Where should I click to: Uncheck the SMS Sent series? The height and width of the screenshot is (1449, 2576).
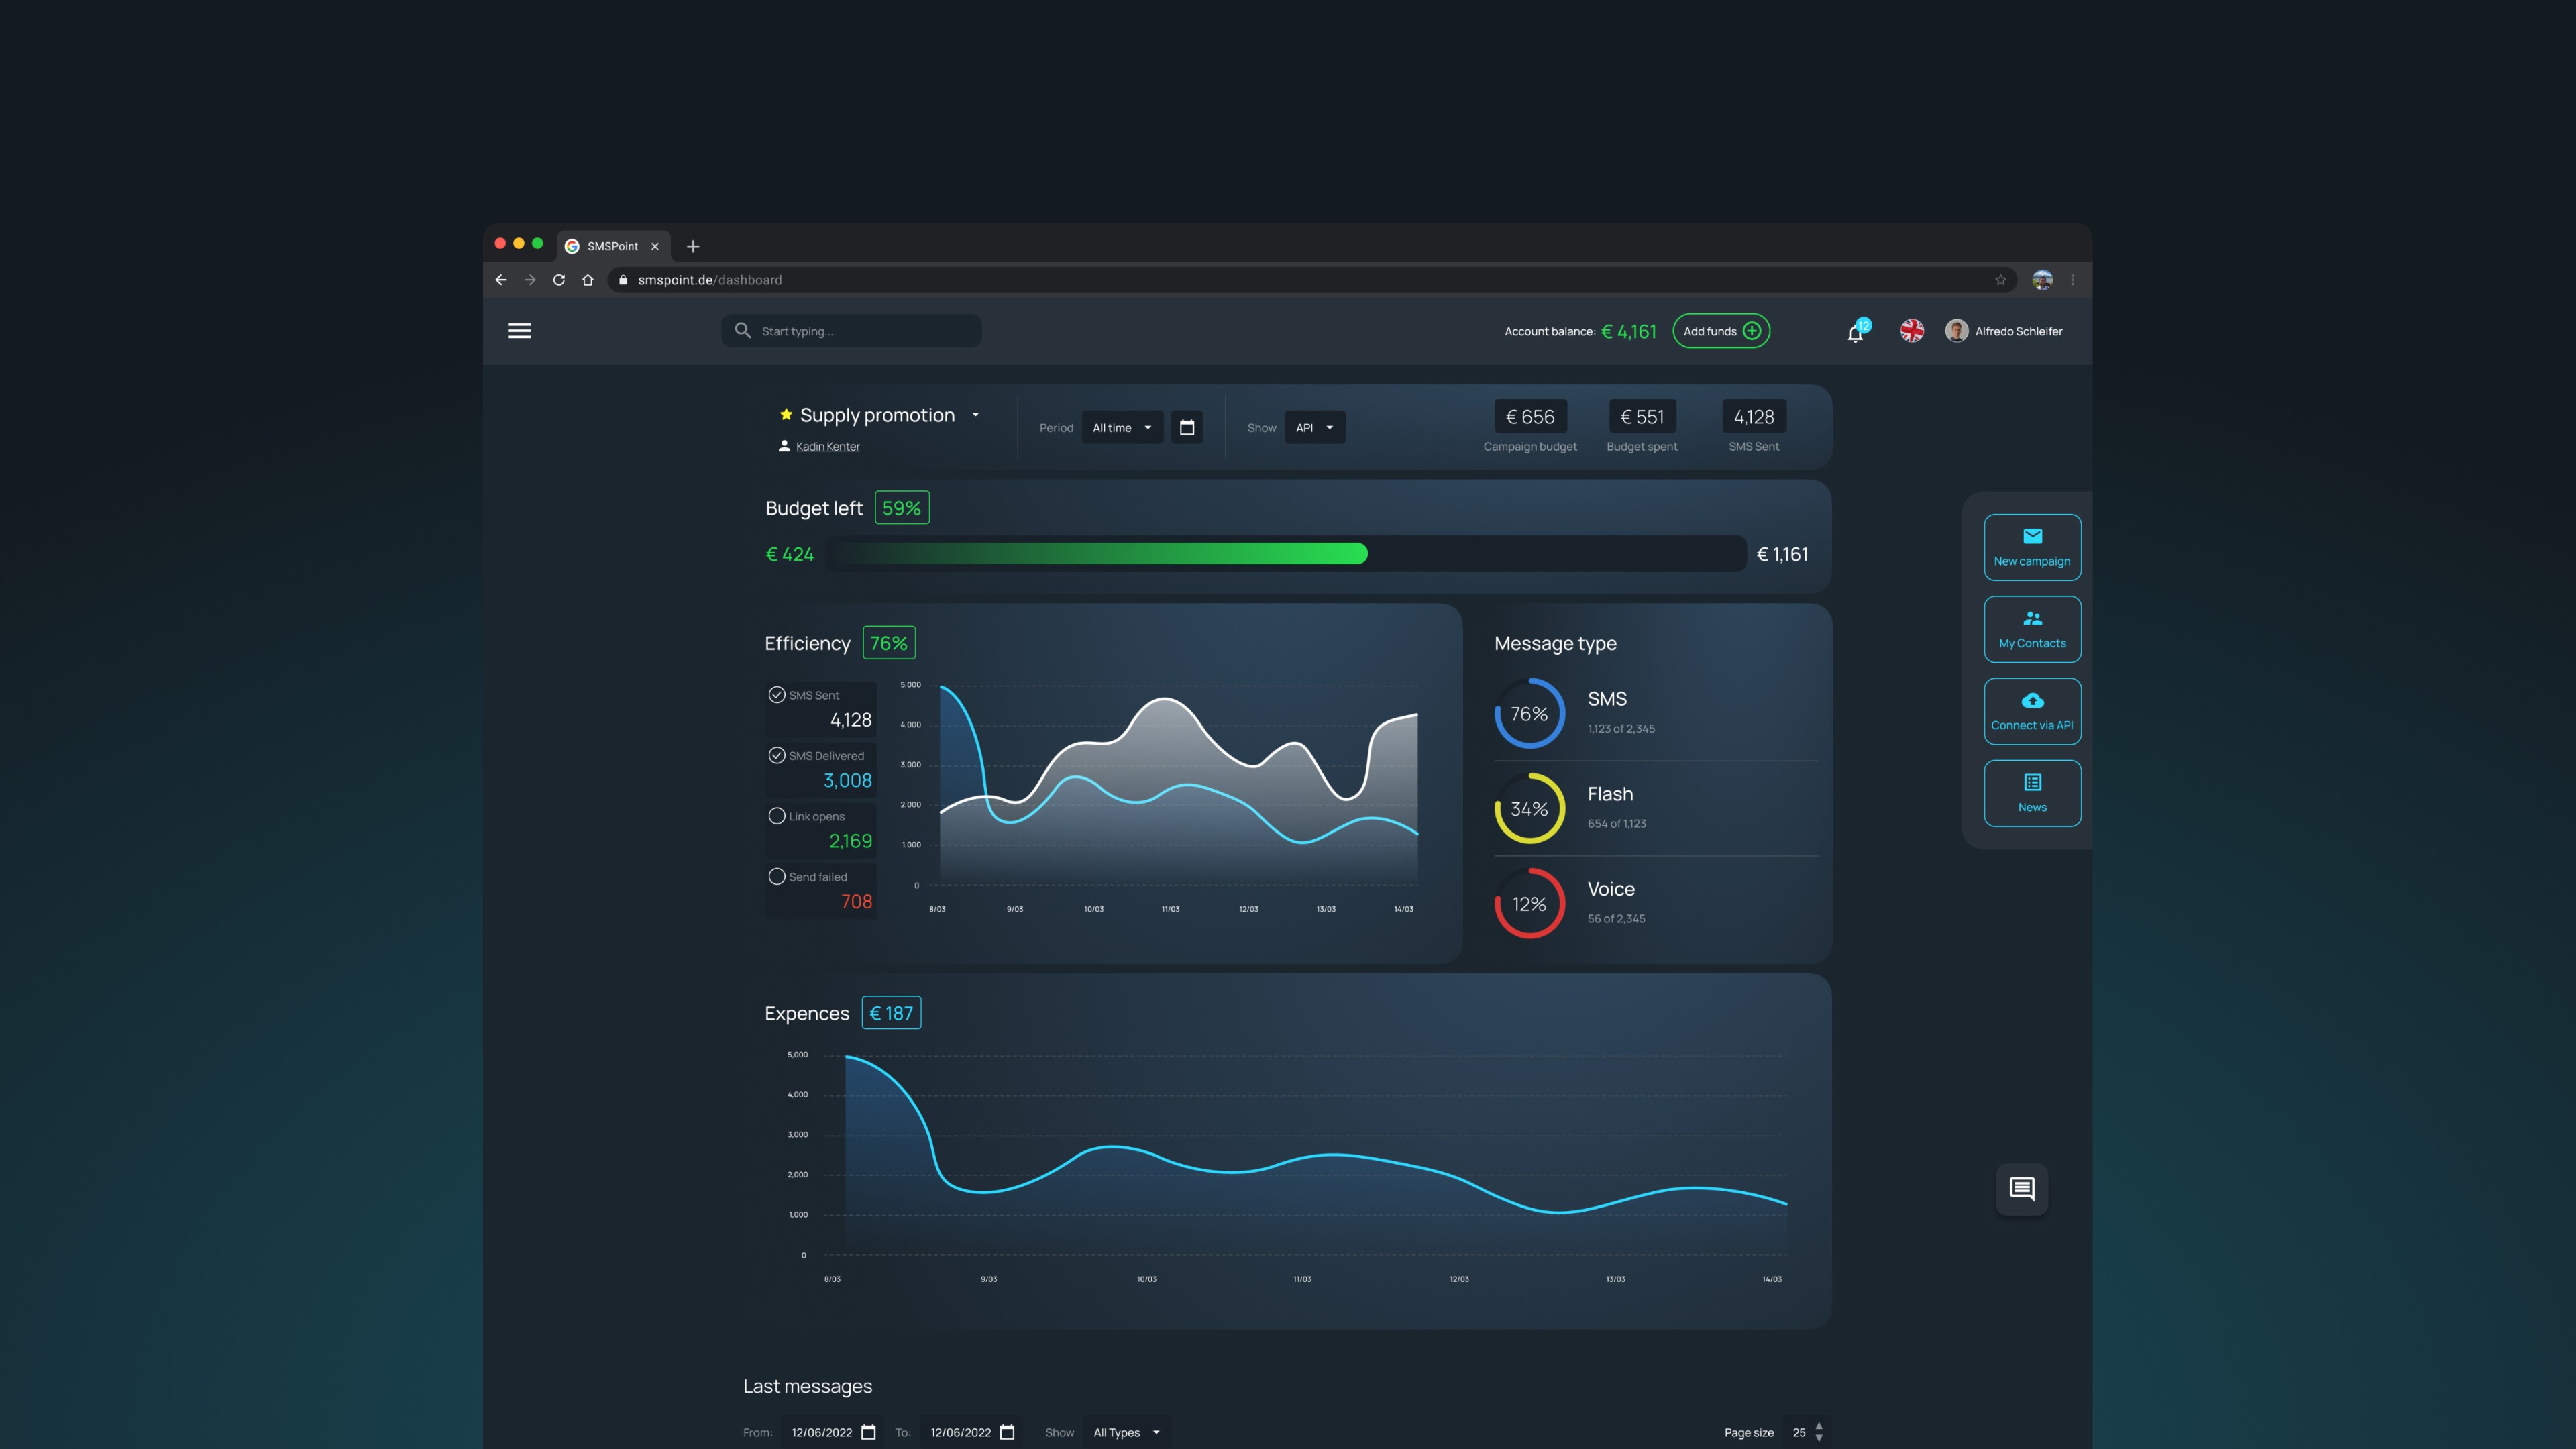click(777, 695)
